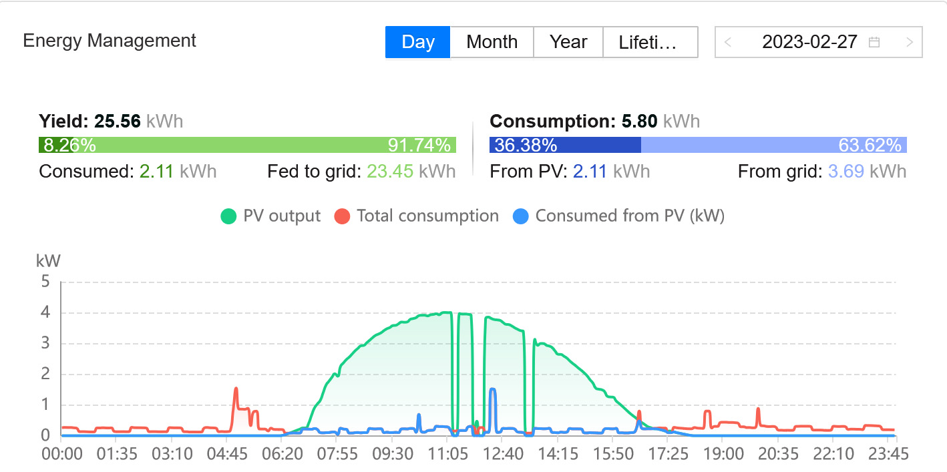Open the Lifetime view tab
The width and height of the screenshot is (947, 472).
[650, 42]
